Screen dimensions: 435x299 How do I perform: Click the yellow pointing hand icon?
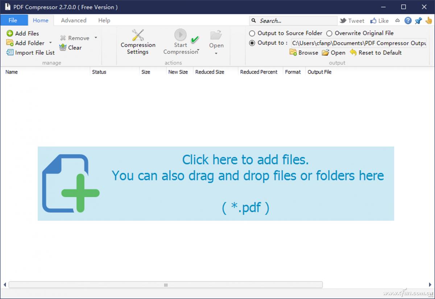[x=429, y=21]
